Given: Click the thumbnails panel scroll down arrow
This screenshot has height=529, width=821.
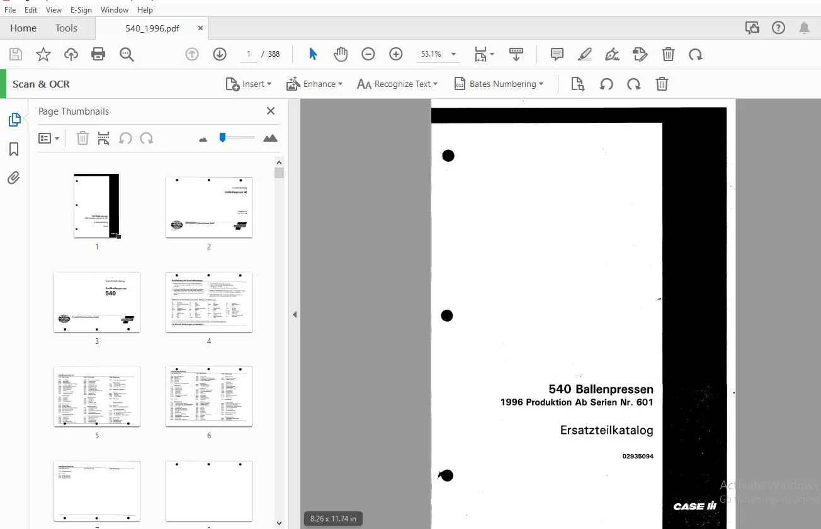Looking at the screenshot, I should click(x=280, y=523).
